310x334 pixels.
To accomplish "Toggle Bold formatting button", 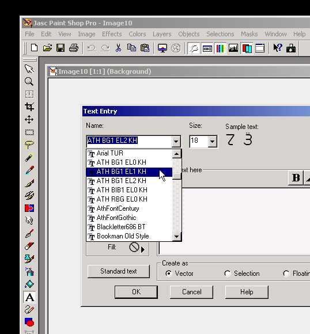I will point(296,177).
